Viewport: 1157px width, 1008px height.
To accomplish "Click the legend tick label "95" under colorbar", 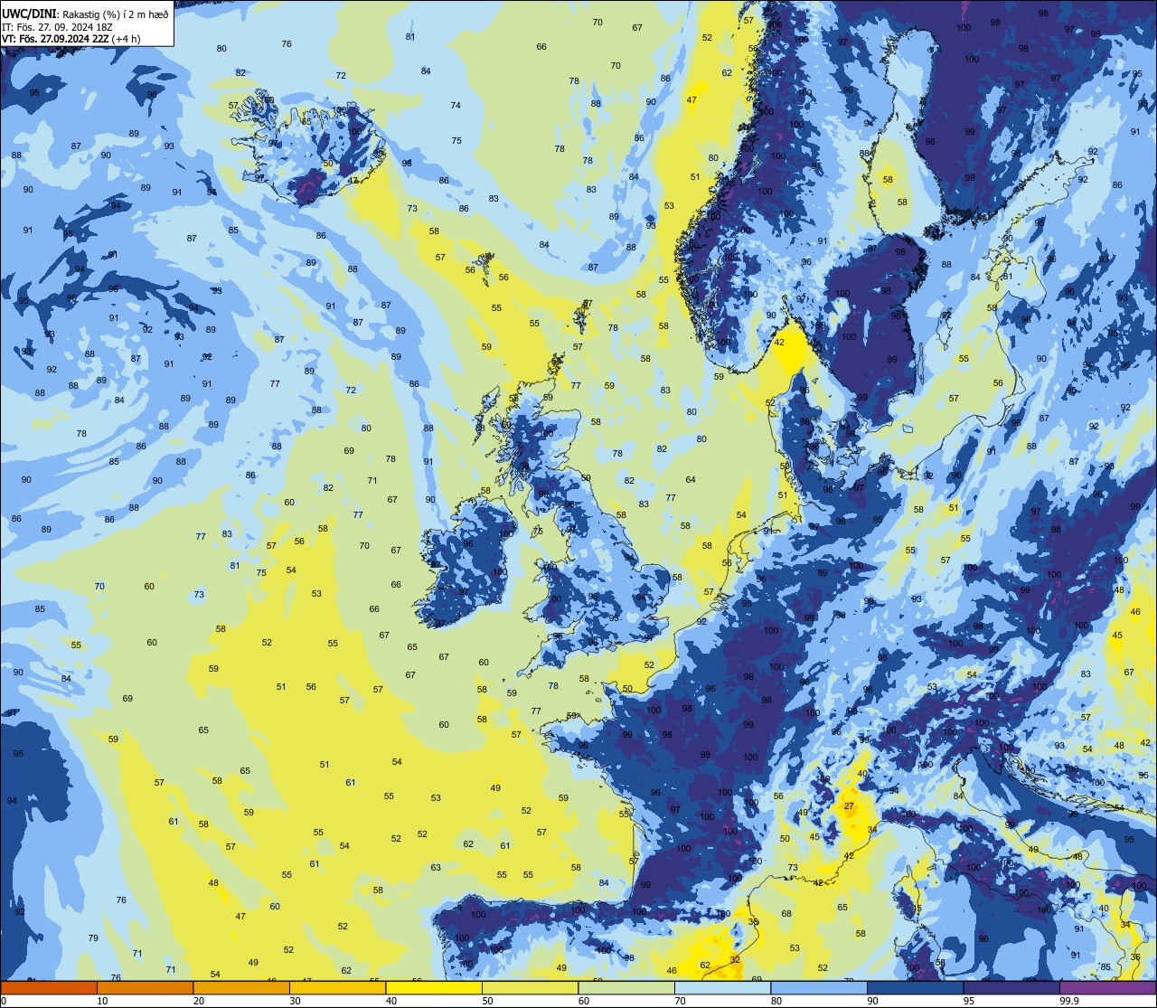I will [969, 1001].
